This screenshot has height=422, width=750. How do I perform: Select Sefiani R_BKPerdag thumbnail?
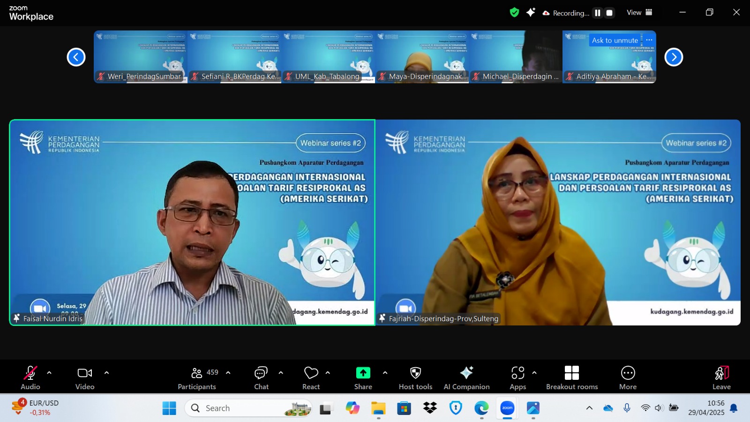[234, 57]
